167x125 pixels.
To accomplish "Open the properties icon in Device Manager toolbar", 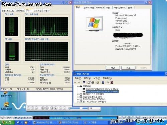I will [89, 82].
